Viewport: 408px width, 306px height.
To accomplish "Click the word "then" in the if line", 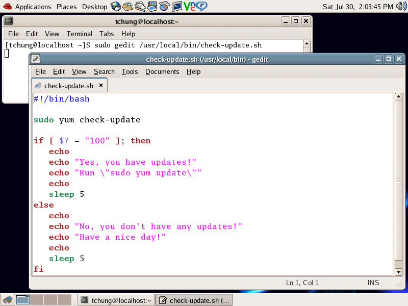I will (x=141, y=141).
